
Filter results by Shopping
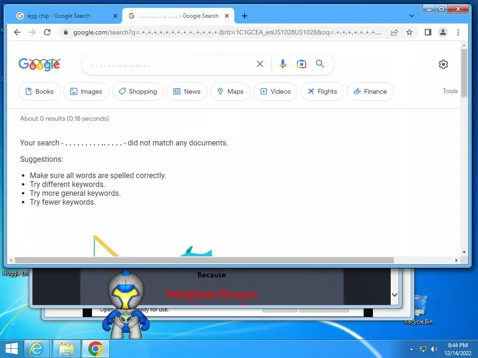(138, 91)
